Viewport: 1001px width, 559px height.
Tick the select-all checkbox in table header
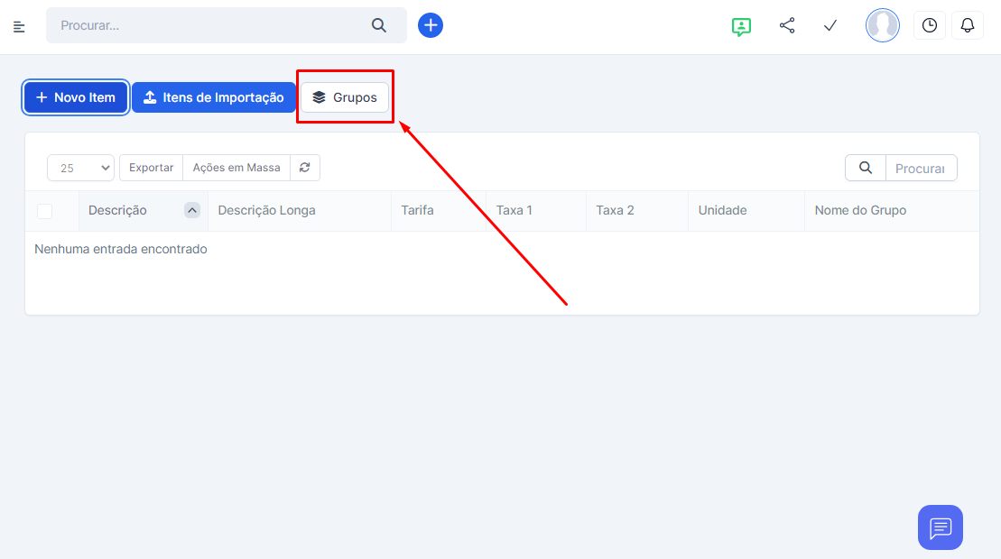(x=44, y=211)
